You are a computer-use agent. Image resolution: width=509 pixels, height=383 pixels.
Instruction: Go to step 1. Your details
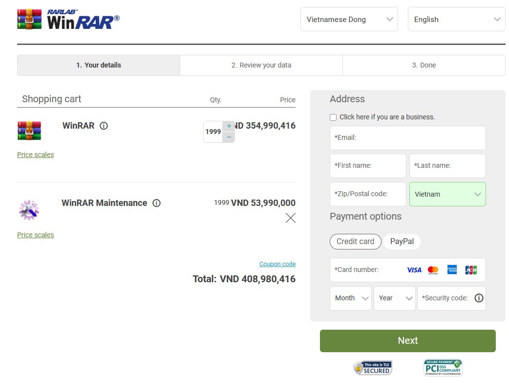pos(99,65)
